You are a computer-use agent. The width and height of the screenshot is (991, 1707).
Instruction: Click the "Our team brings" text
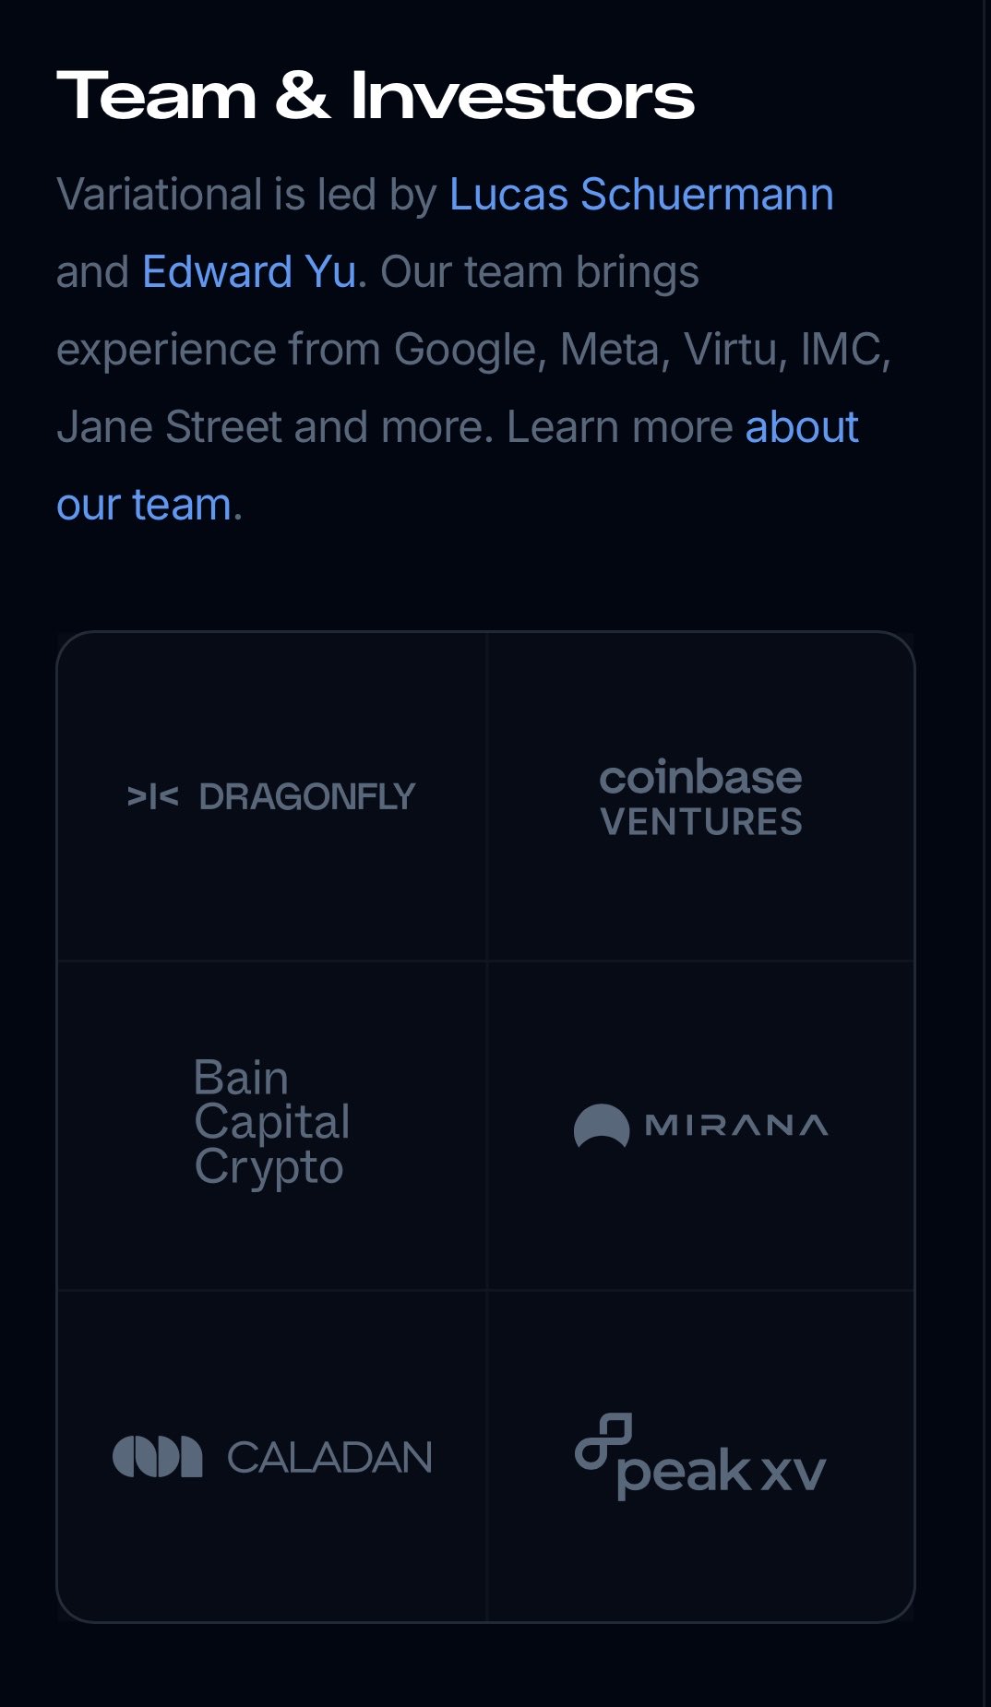pos(540,273)
